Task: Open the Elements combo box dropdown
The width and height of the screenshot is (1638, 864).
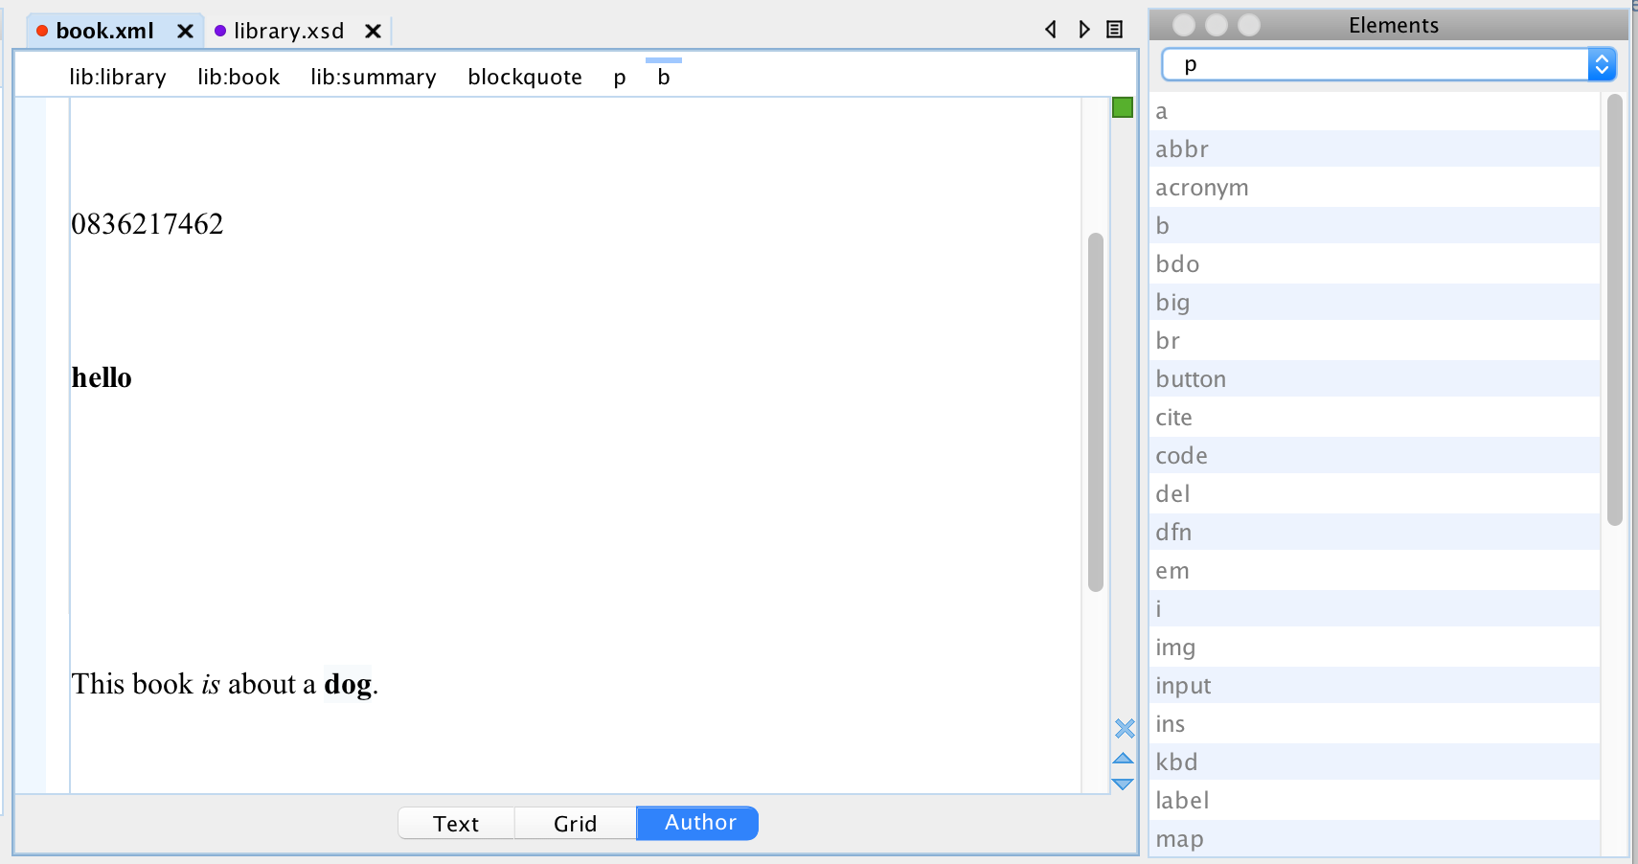Action: tap(1603, 64)
